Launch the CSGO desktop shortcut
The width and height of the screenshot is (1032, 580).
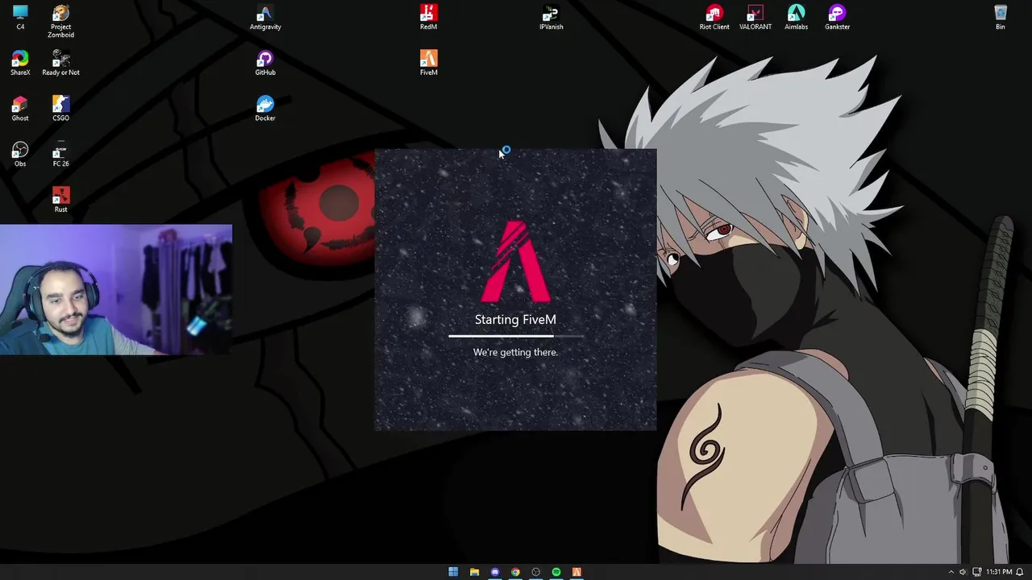coord(60,109)
